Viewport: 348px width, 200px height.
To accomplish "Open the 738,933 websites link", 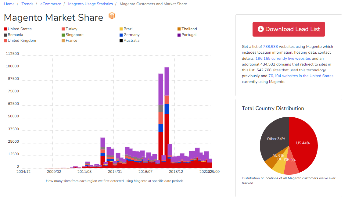I will [x=270, y=47].
